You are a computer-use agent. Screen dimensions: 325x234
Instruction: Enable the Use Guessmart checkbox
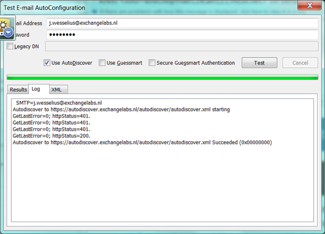(102, 63)
